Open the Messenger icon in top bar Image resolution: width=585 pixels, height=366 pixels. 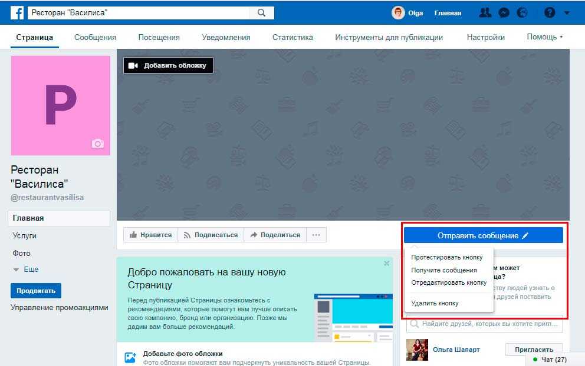tap(504, 12)
